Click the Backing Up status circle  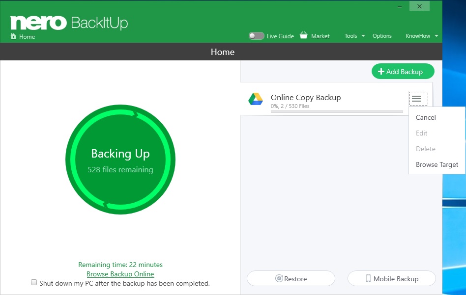(x=120, y=160)
